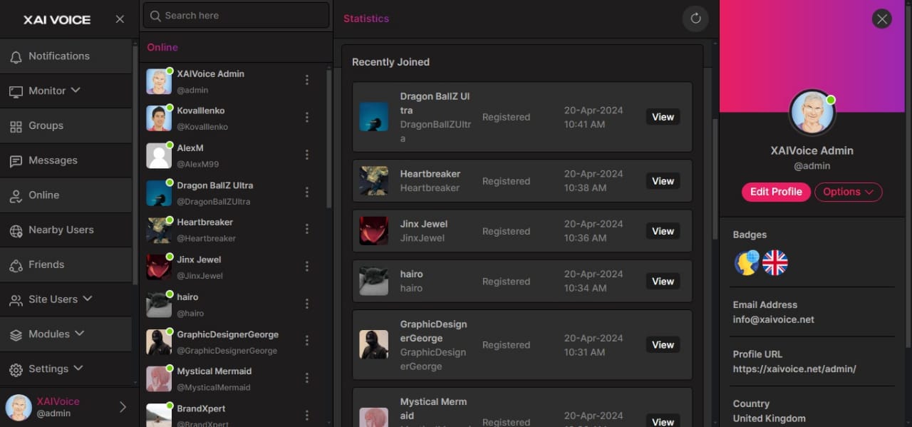Viewport: 912px width, 427px height.
Task: Open three-dot menu for Heartbreaker in online list
Action: [x=307, y=229]
